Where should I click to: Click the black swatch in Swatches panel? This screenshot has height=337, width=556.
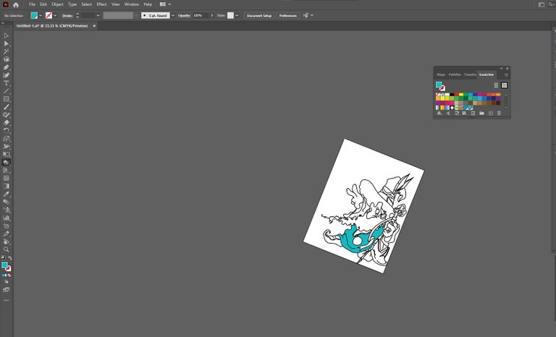coord(452,94)
